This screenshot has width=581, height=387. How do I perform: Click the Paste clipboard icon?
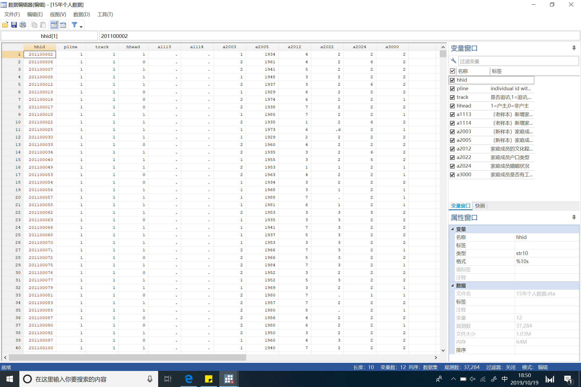point(43,25)
